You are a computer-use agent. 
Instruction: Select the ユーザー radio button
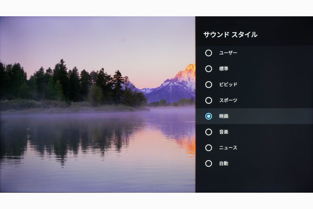209,53
